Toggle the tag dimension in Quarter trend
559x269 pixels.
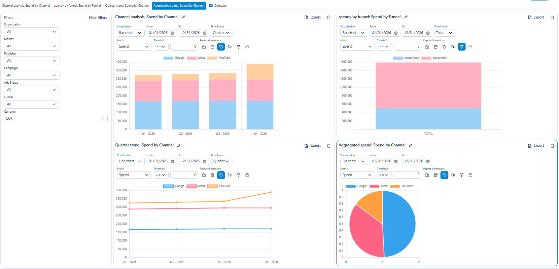(x=221, y=175)
